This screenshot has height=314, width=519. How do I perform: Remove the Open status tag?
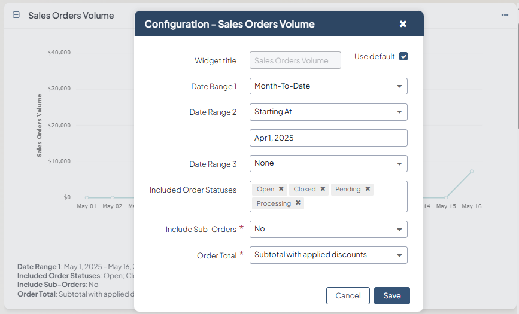281,189
